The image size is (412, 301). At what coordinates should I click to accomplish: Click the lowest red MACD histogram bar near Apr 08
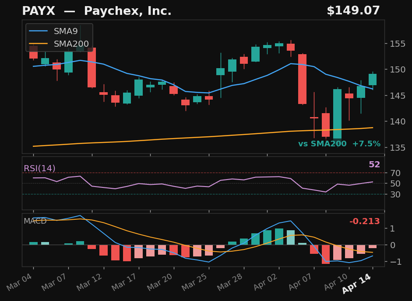(326, 254)
